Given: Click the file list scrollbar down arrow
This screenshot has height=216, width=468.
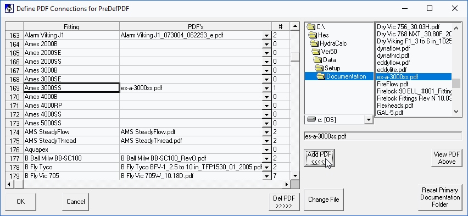Looking at the screenshot, I should coord(456,111).
